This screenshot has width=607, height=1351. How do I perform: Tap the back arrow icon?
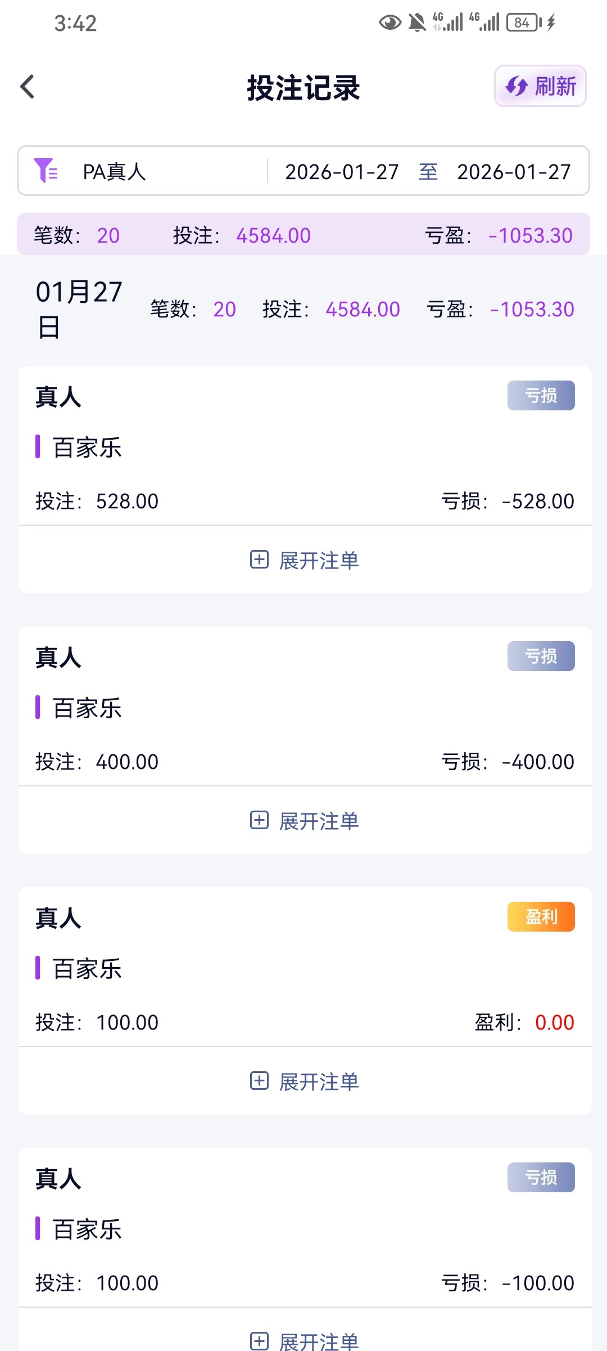(x=28, y=87)
